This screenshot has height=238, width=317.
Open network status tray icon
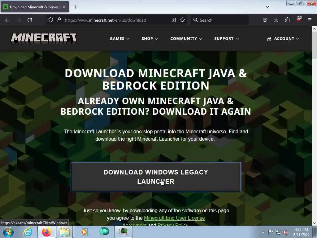click(278, 232)
